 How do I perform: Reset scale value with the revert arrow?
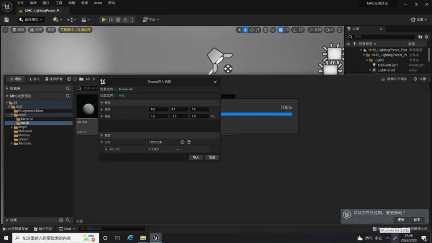click(213, 116)
